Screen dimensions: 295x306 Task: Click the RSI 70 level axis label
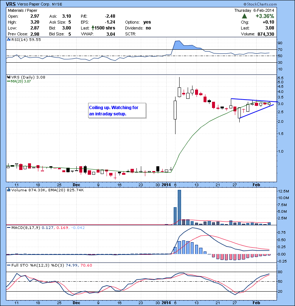tap(280, 50)
